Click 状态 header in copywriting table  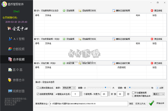[x=155, y=68]
